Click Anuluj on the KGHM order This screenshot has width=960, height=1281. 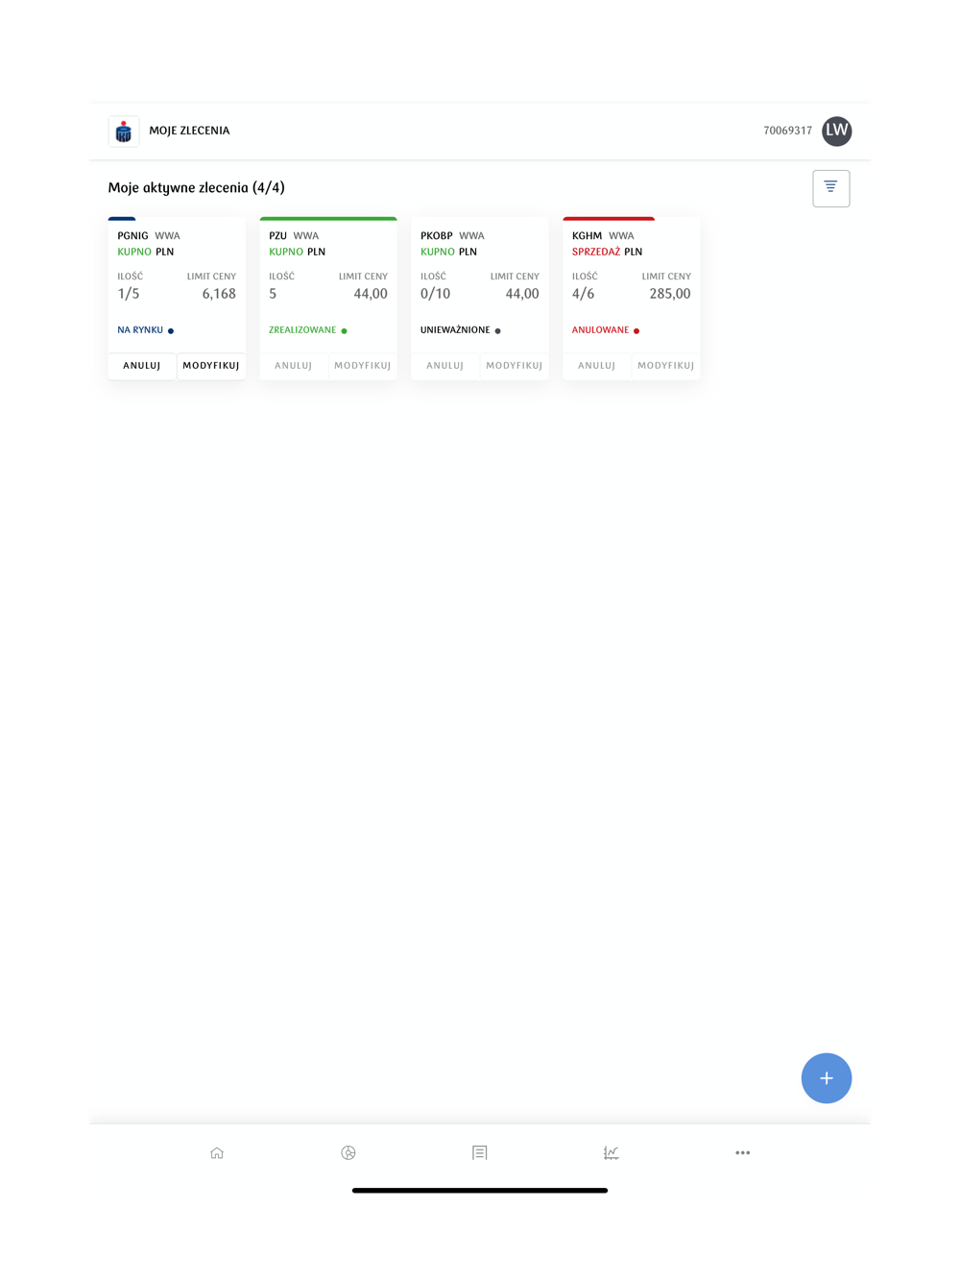pos(597,366)
